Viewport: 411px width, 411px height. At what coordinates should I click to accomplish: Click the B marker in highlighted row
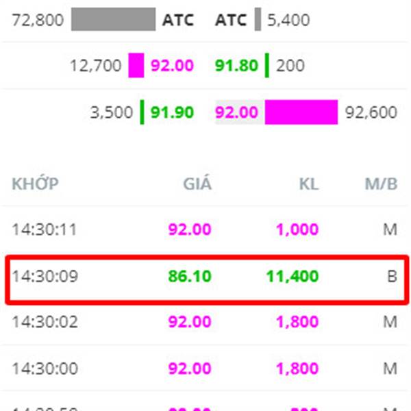(x=392, y=276)
